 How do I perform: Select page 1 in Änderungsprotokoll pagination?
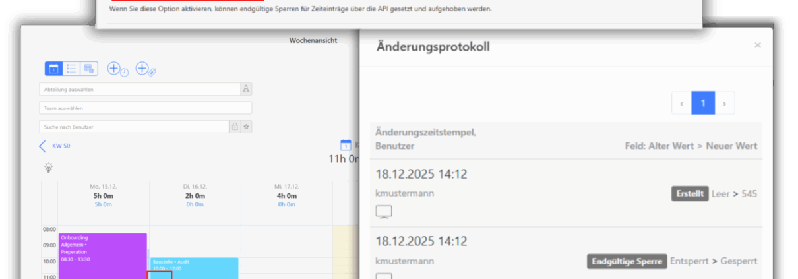[x=703, y=103]
